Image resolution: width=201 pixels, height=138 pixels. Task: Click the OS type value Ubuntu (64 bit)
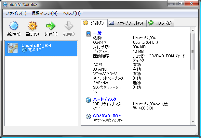pyautogui.click(x=145, y=42)
